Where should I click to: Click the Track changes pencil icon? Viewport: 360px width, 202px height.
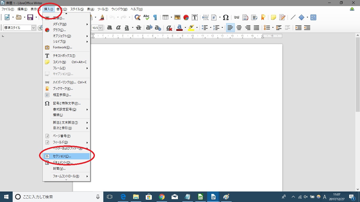282,17
